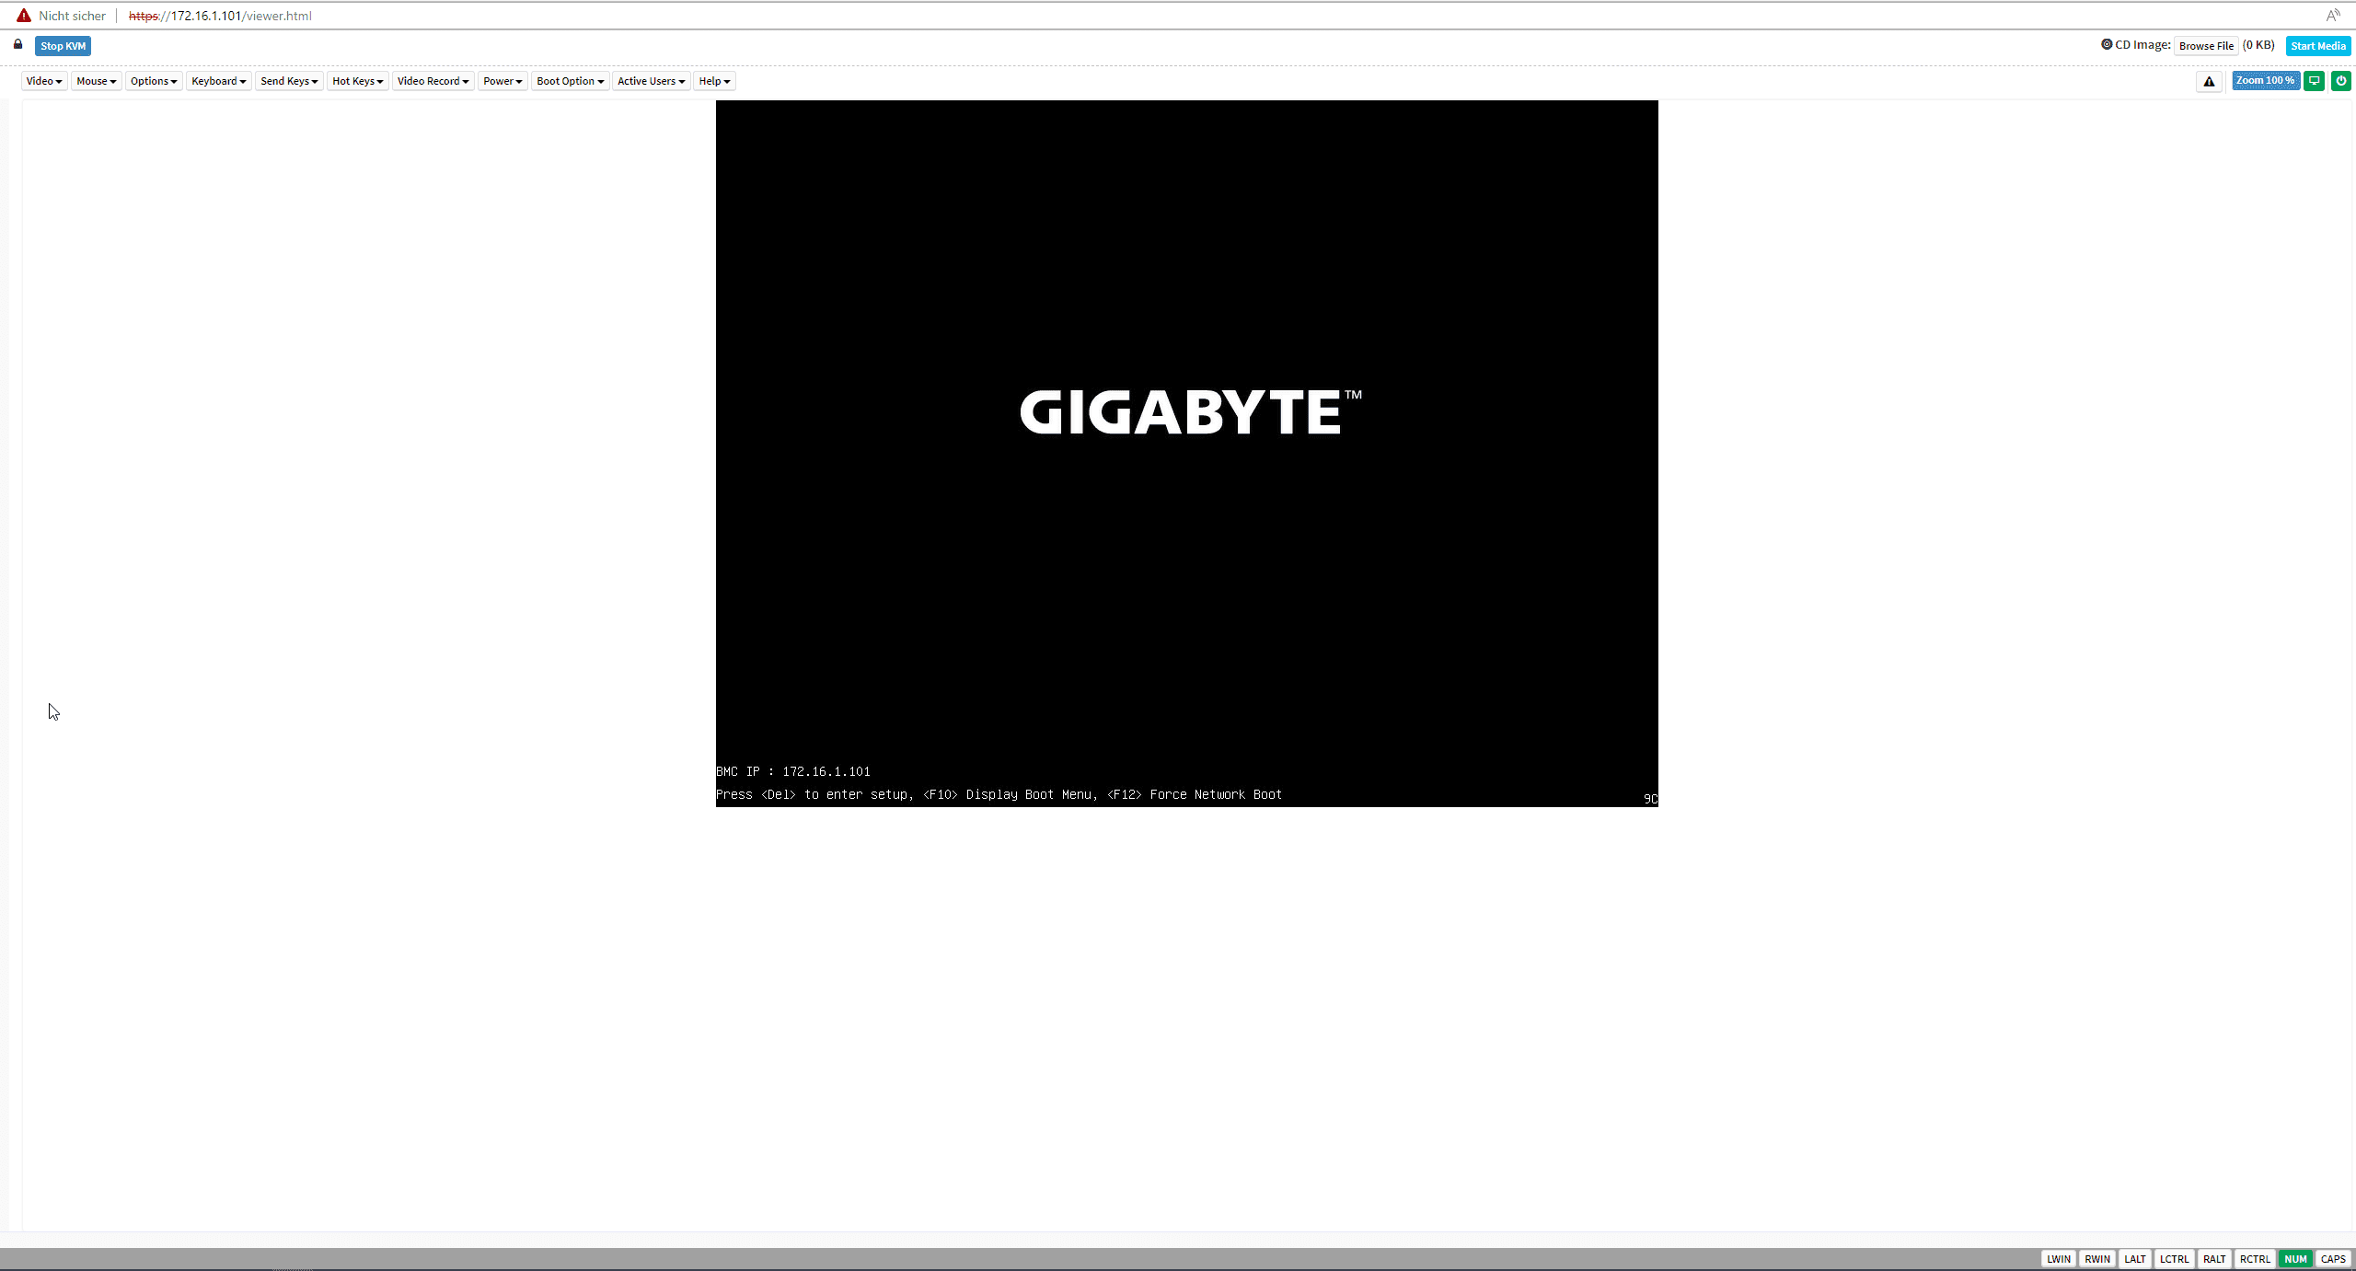Expand the Boot Option dropdown

pyautogui.click(x=570, y=81)
